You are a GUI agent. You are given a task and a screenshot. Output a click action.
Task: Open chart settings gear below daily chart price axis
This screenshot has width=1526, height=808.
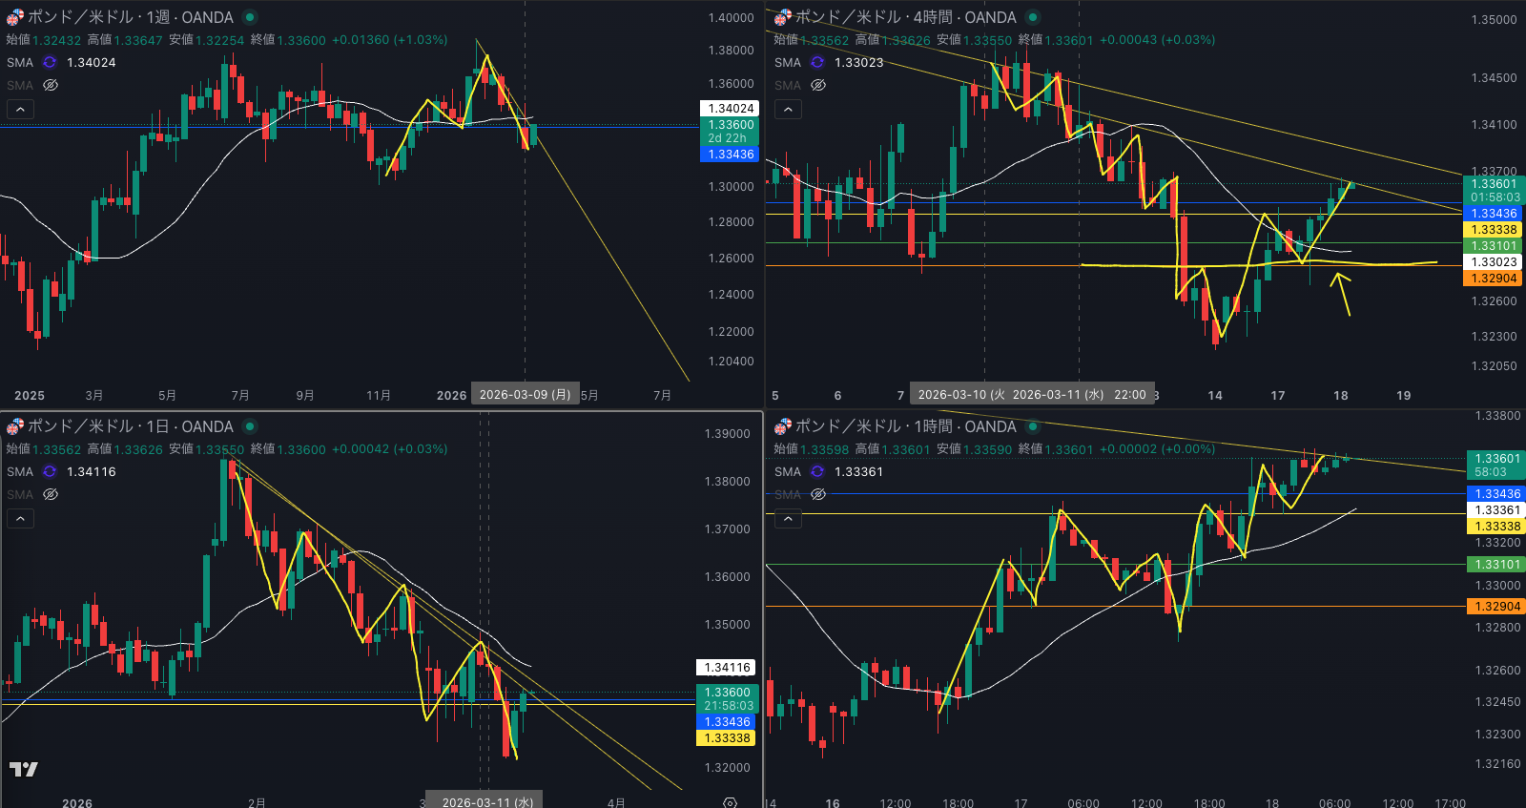[730, 802]
